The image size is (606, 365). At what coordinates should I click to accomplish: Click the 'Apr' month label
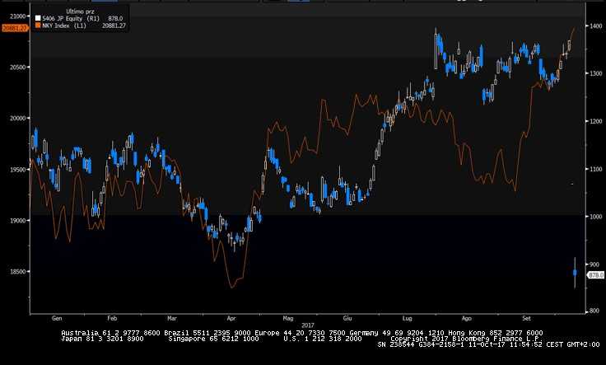point(231,318)
